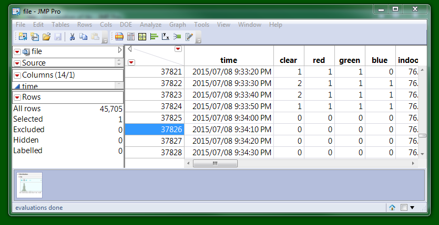The image size is (439, 225).
Task: Open the Tables menu
Action: tap(60, 25)
